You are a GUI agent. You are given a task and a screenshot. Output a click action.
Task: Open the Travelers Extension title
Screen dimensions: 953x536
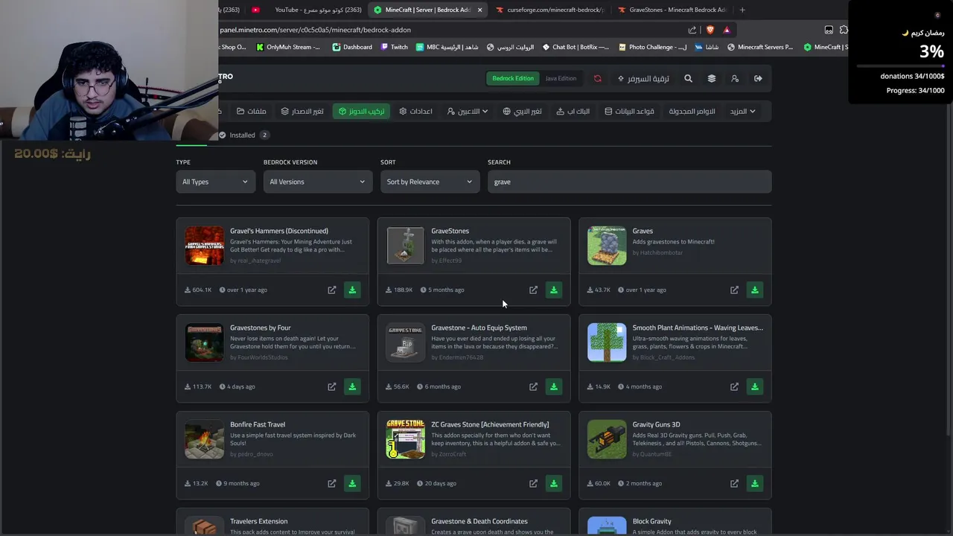click(258, 521)
